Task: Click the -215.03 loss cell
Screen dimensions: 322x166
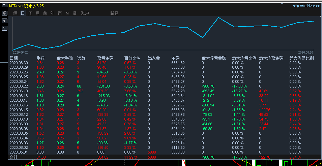Action: click(x=104, y=96)
